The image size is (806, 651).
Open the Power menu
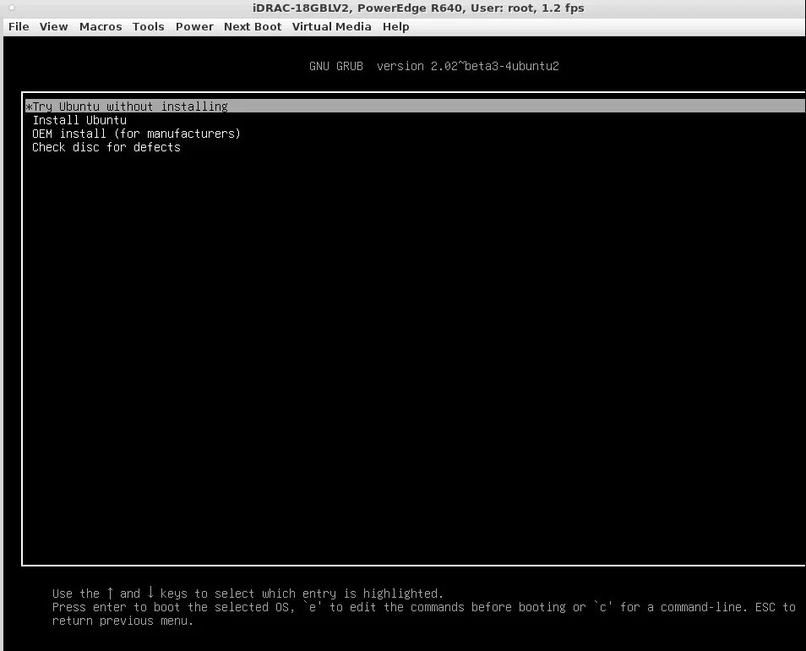(194, 27)
